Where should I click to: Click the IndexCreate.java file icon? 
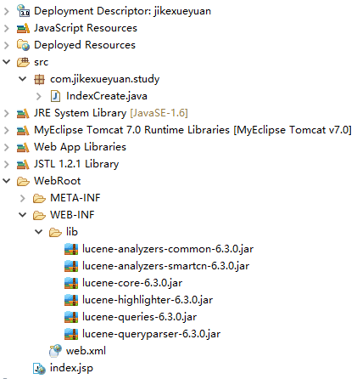pos(55,96)
